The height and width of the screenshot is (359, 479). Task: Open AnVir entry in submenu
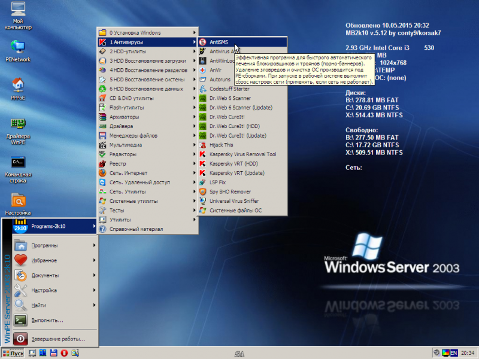click(x=242, y=70)
